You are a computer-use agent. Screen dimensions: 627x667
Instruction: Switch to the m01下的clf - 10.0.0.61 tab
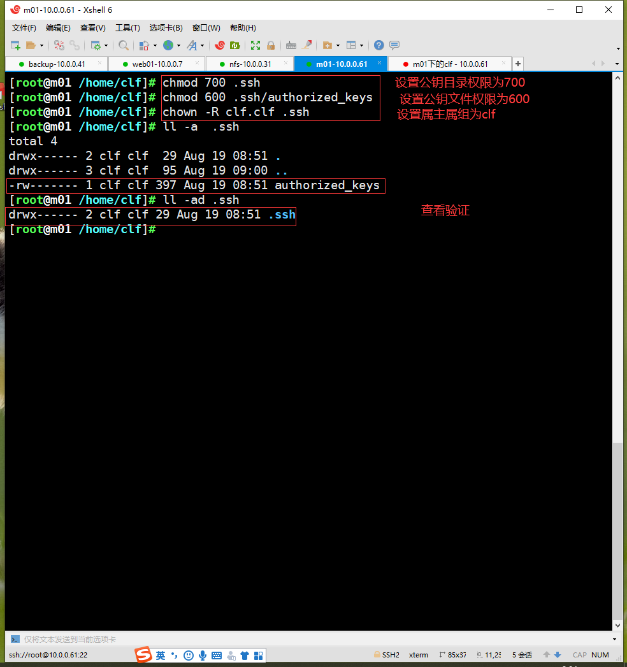coord(450,64)
